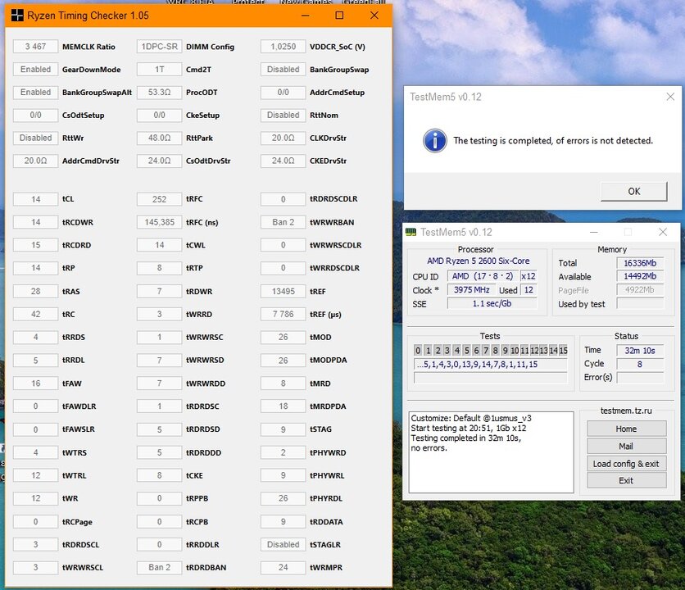This screenshot has height=590, width=685.
Task: Click the tPHYRDL value 26
Action: click(x=283, y=498)
